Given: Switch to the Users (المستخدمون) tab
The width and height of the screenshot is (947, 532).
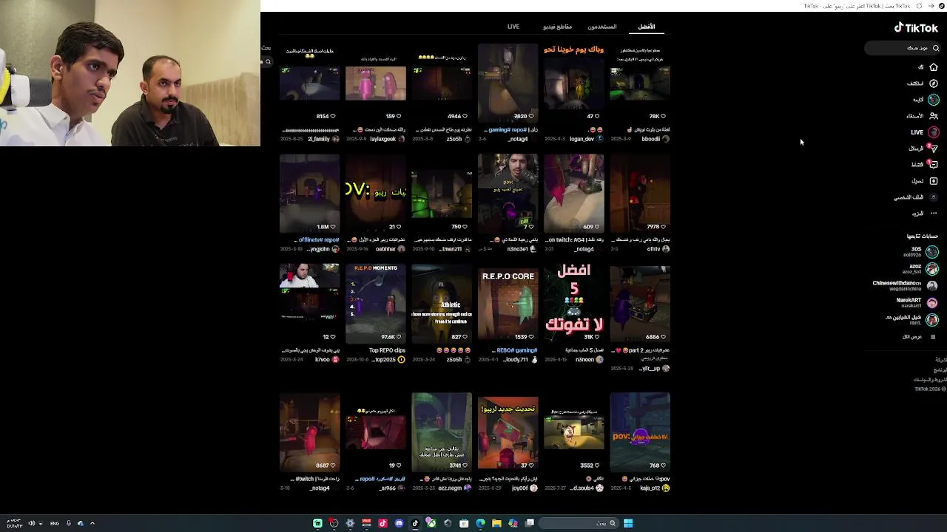Looking at the screenshot, I should tap(602, 27).
